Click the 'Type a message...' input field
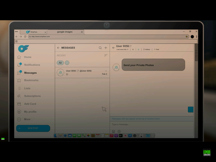This screenshot has height=162, width=216. pos(152,124)
